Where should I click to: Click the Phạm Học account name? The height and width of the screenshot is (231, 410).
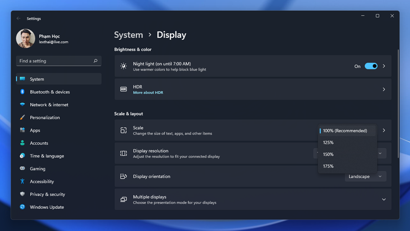click(49, 36)
